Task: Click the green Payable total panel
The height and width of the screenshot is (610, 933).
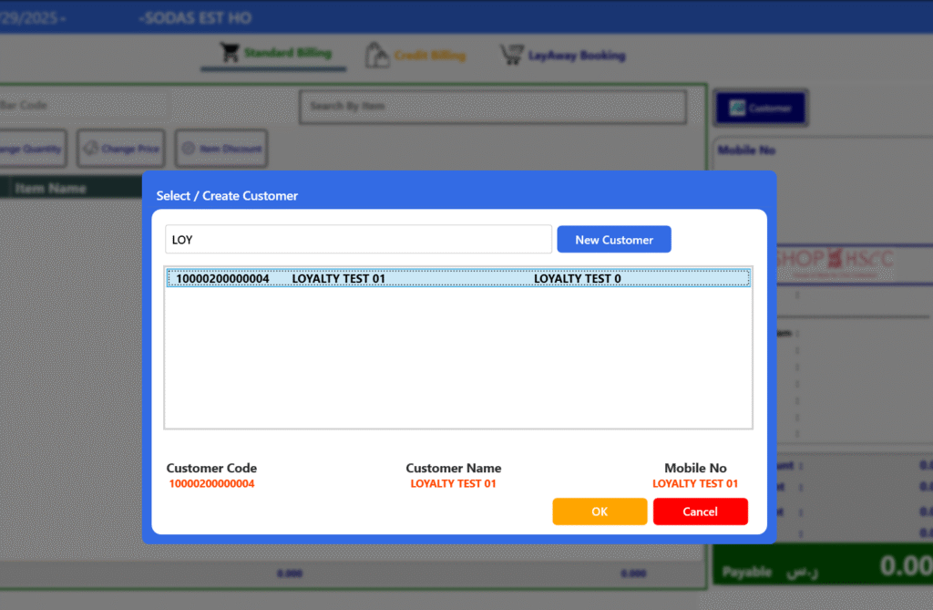Action: pos(822,569)
